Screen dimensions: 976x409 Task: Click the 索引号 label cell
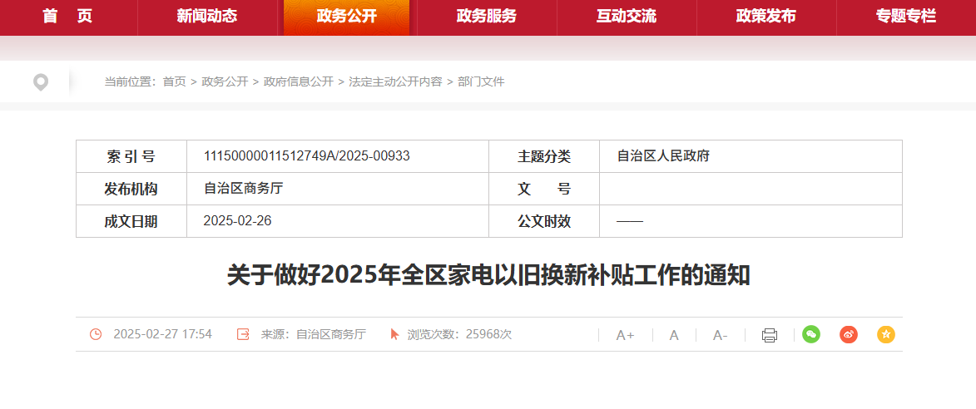(131, 156)
